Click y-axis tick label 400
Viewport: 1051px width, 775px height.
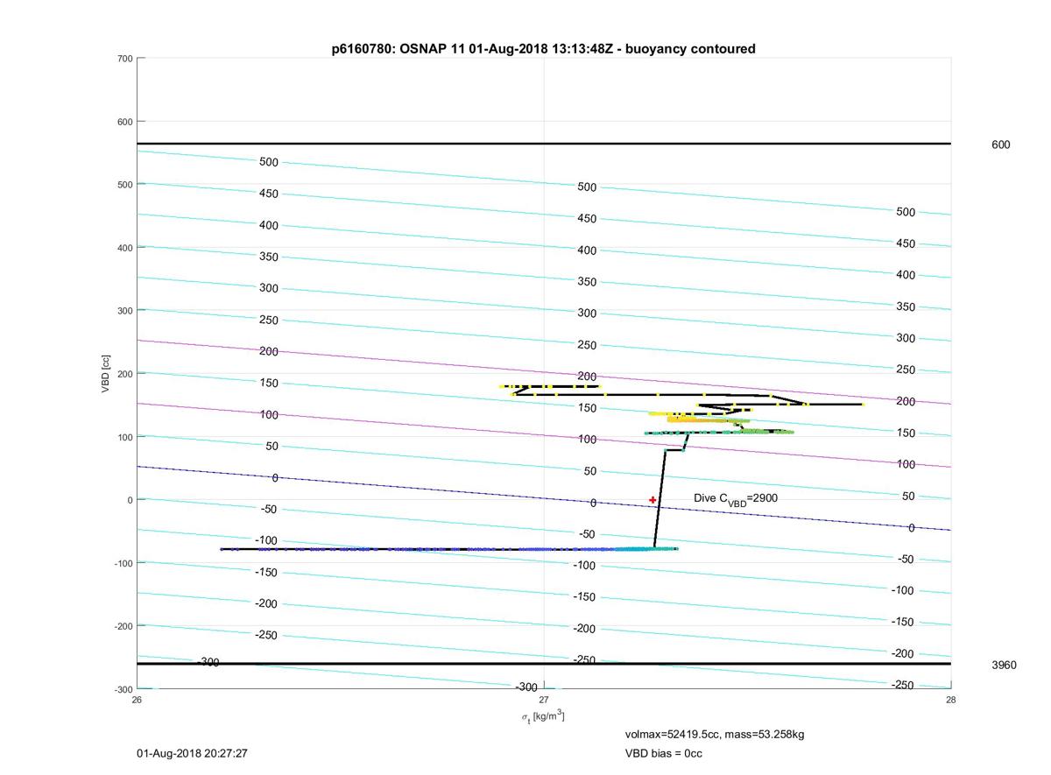(x=125, y=248)
